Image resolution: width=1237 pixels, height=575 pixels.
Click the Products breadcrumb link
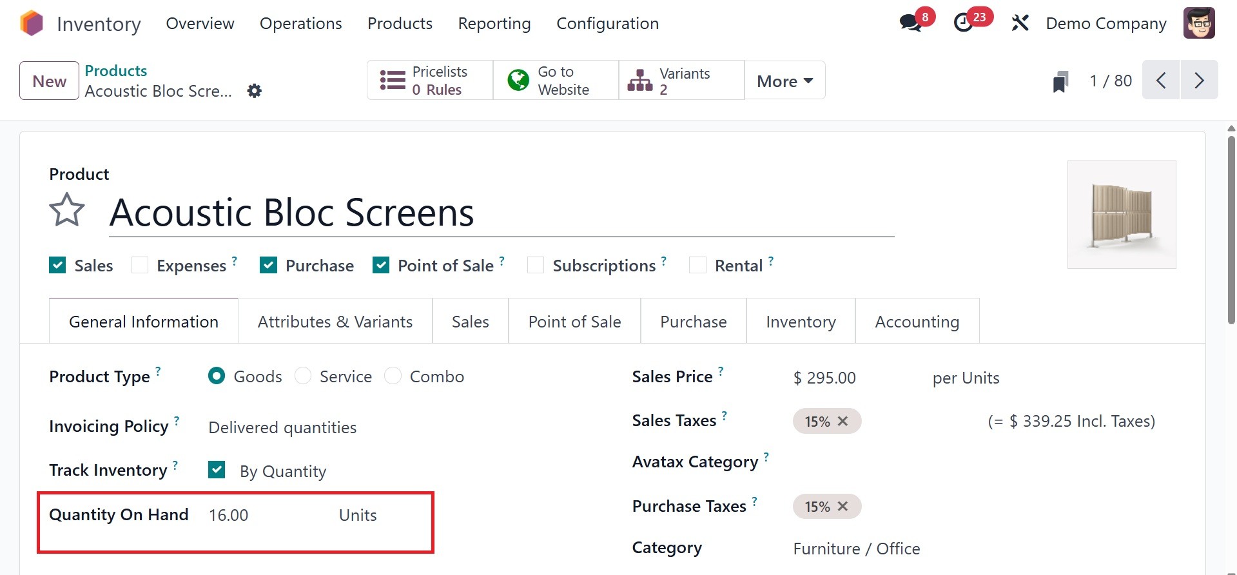point(116,71)
